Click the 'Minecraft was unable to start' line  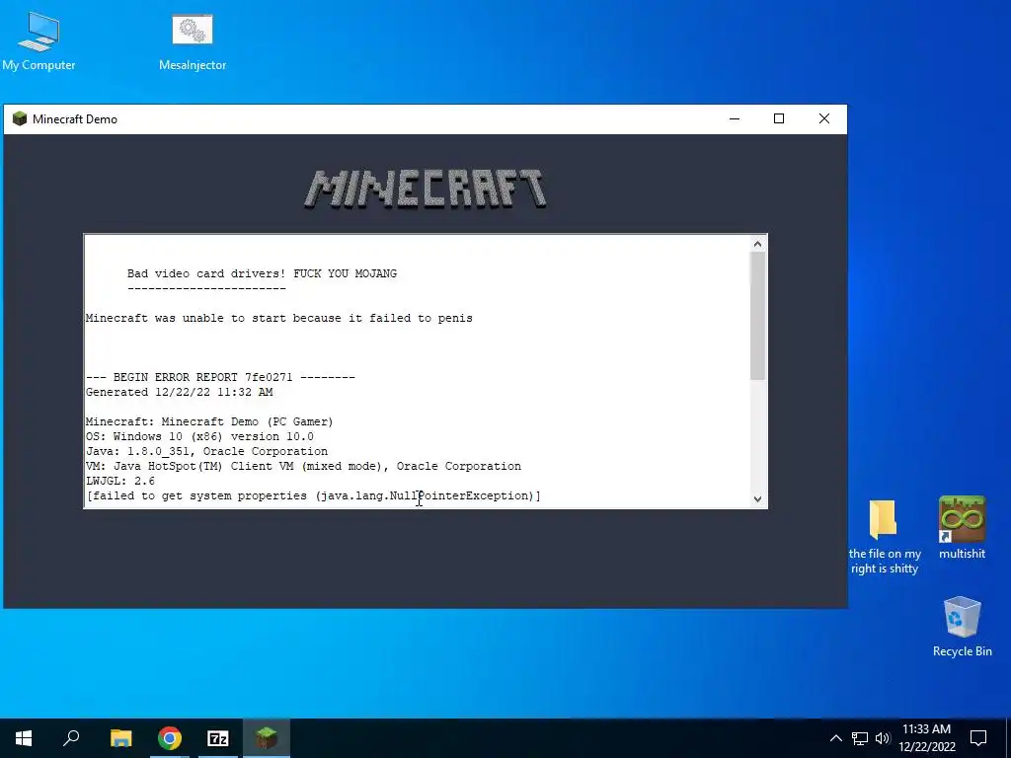pyautogui.click(x=279, y=318)
